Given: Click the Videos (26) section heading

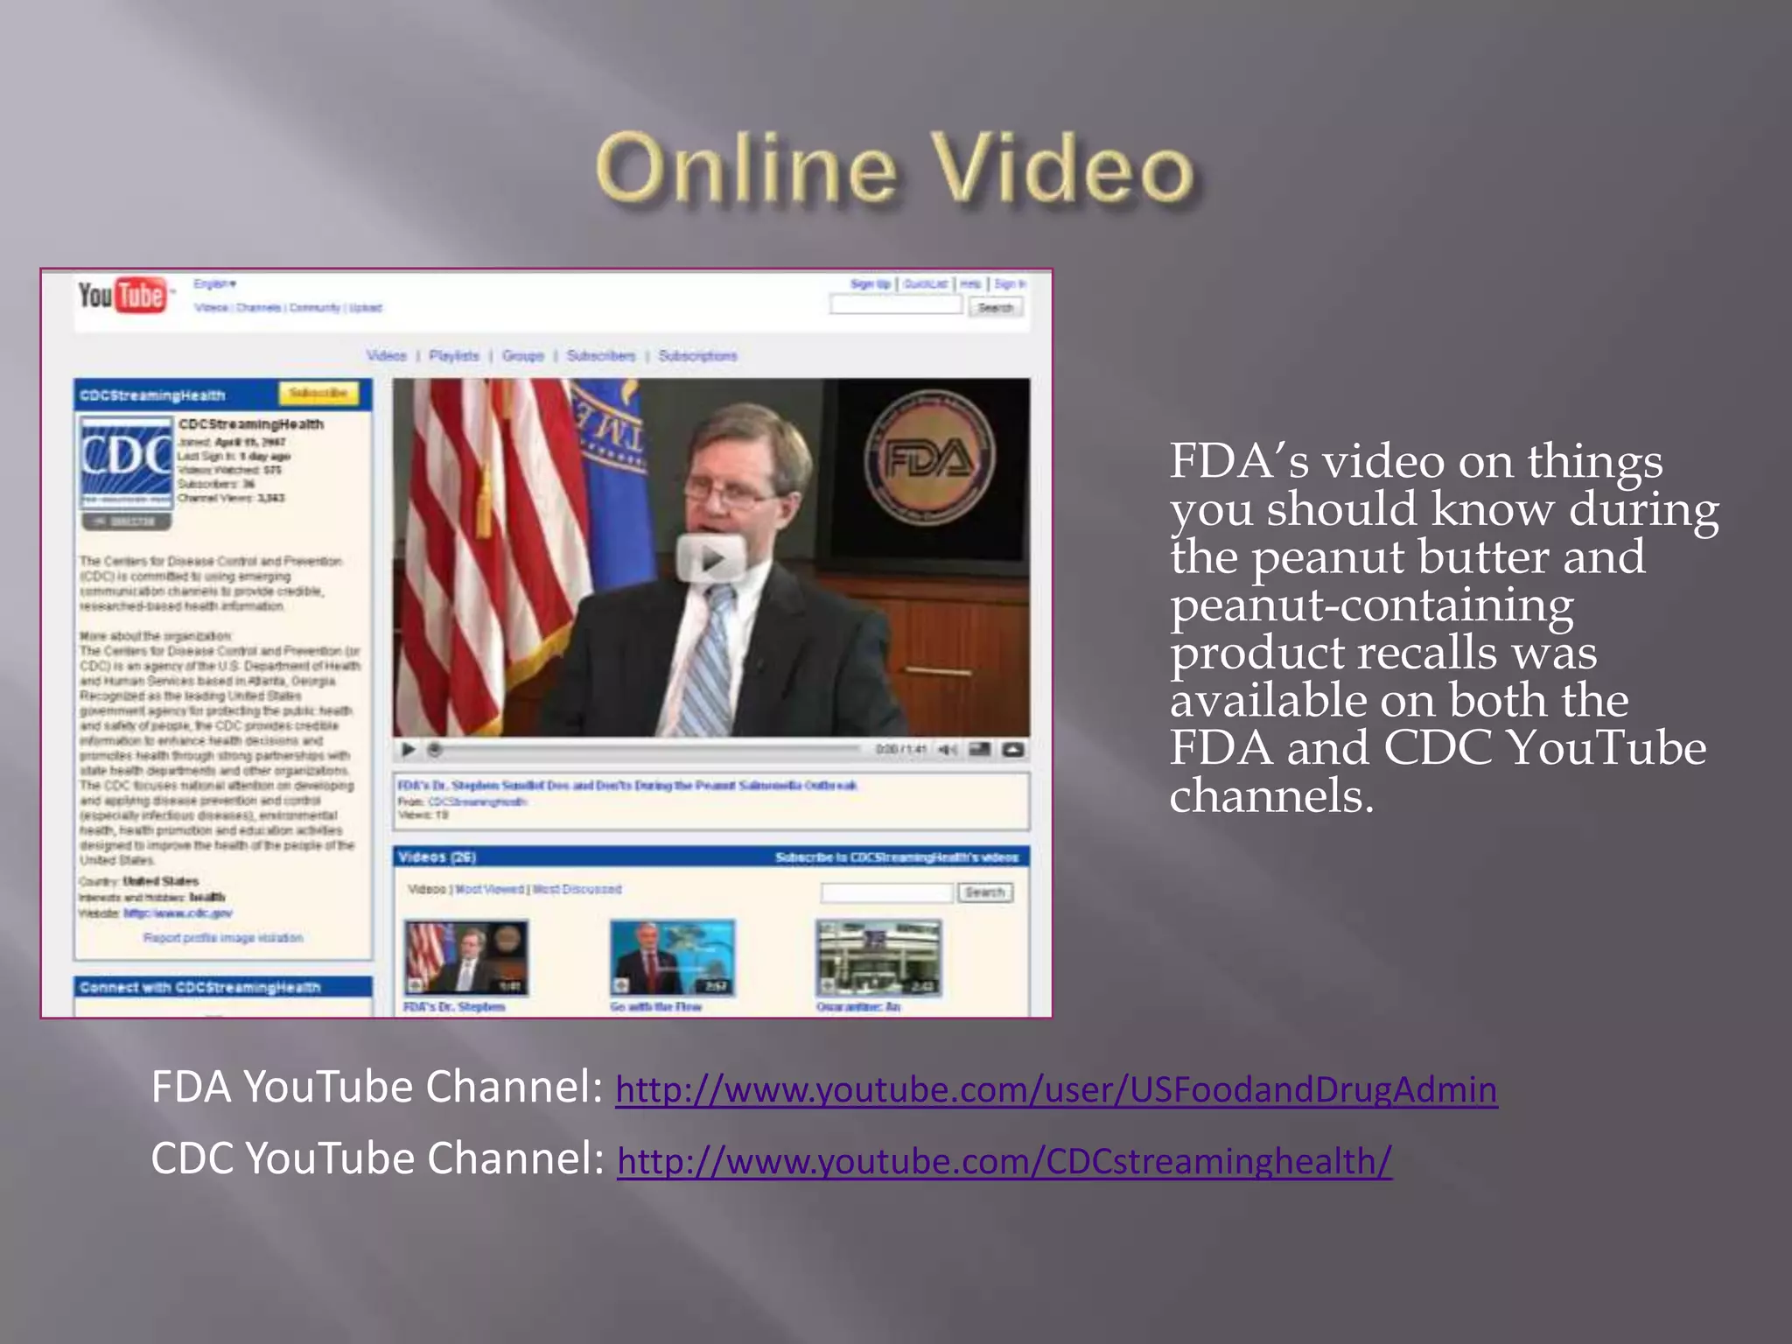Looking at the screenshot, I should (x=437, y=857).
